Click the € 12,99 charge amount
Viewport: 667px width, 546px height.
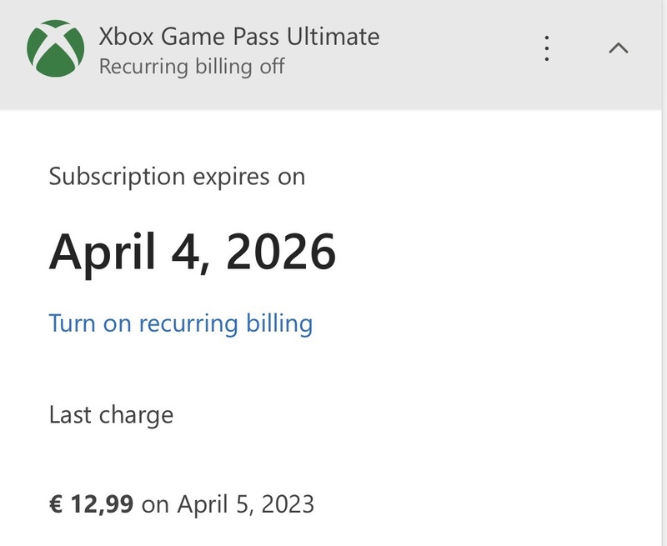point(91,503)
